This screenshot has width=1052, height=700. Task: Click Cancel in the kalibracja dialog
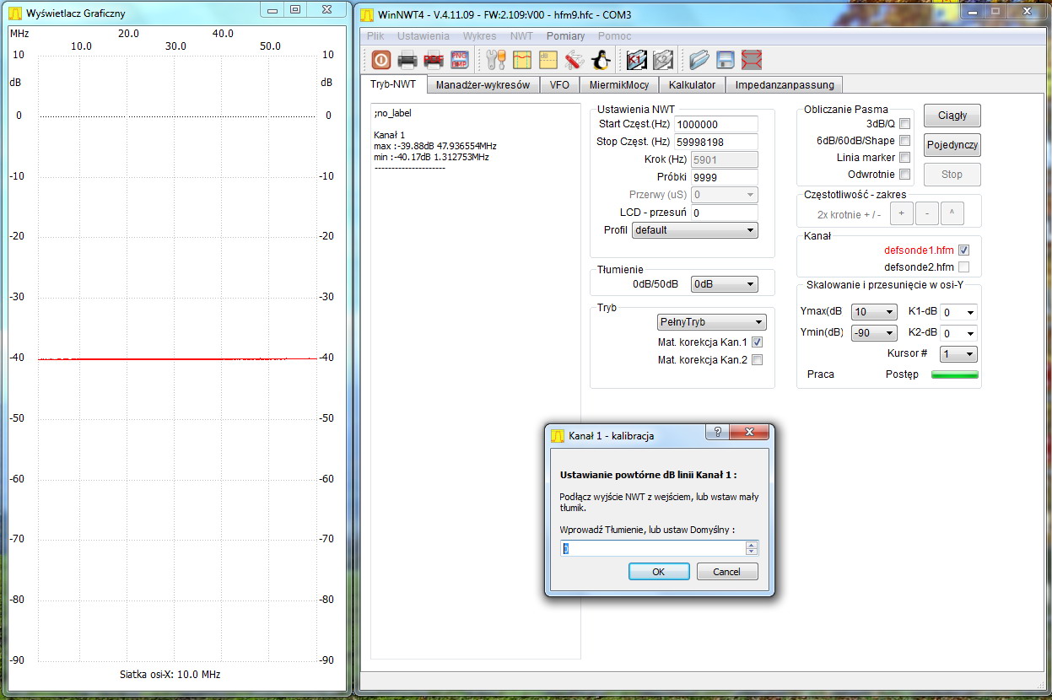(x=726, y=572)
